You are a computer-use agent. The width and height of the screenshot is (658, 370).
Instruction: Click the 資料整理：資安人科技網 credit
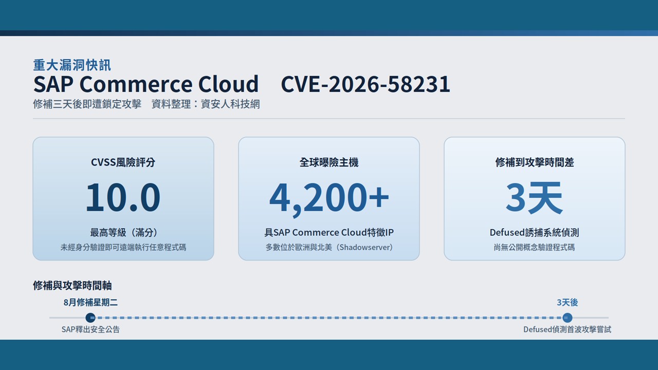pyautogui.click(x=206, y=104)
